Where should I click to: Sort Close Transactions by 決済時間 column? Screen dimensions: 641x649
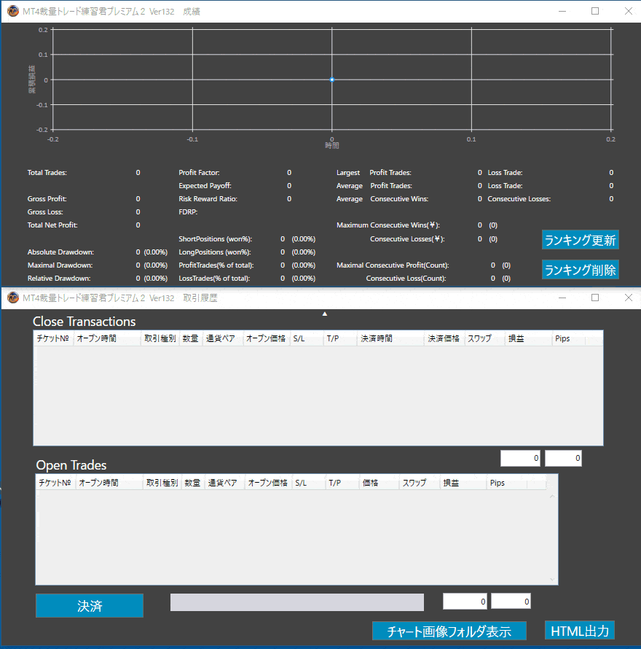coord(390,339)
